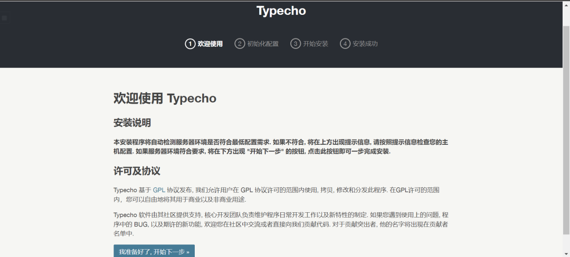Select step 2 初始化配置
This screenshot has width=570, height=257.
256,44
